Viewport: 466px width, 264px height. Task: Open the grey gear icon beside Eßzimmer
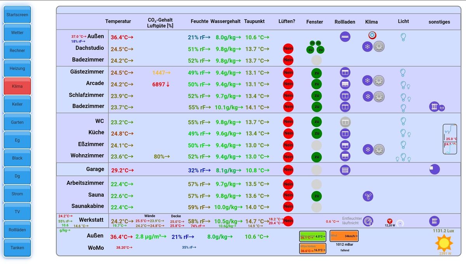click(x=379, y=149)
